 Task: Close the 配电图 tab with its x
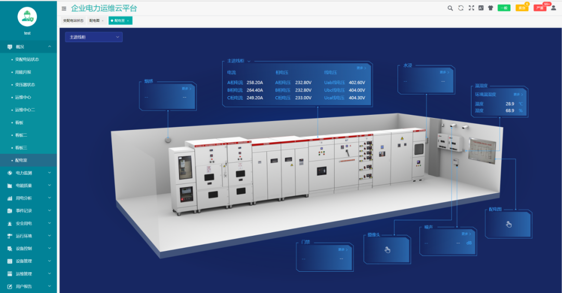pos(103,21)
